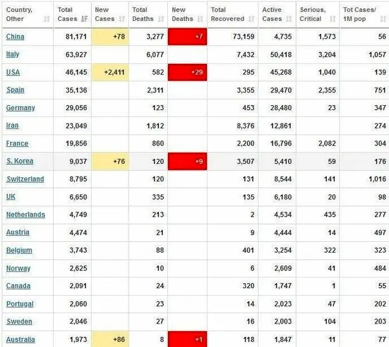The image size is (389, 347).
Task: Click the USA link in the table
Action: [13, 72]
